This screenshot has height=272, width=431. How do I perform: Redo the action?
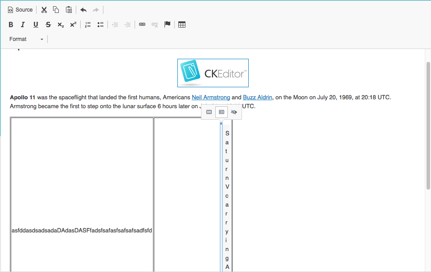(x=96, y=10)
